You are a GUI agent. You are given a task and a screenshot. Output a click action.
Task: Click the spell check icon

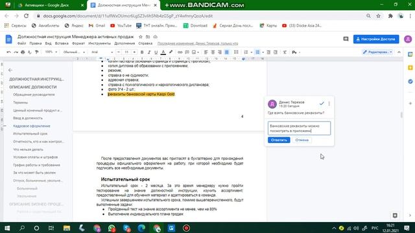coord(30,52)
